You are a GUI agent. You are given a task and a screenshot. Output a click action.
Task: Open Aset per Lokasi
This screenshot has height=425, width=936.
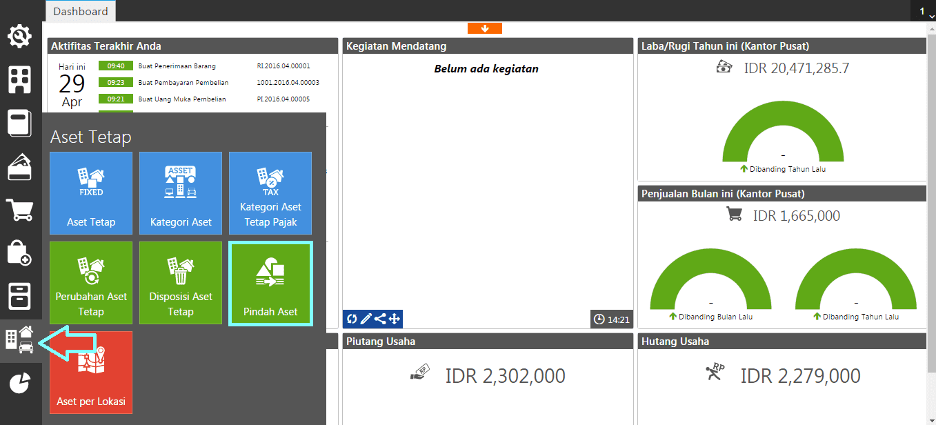(90, 373)
